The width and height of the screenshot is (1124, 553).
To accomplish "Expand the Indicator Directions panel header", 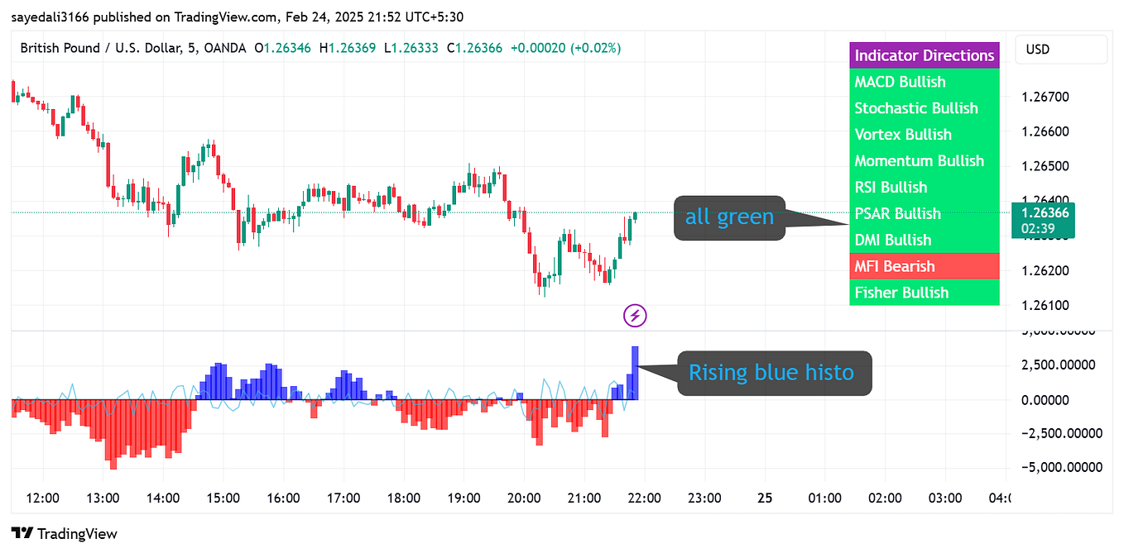I will point(925,55).
